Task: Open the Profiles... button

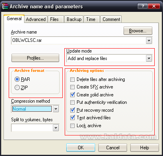Action: pyautogui.click(x=35, y=58)
